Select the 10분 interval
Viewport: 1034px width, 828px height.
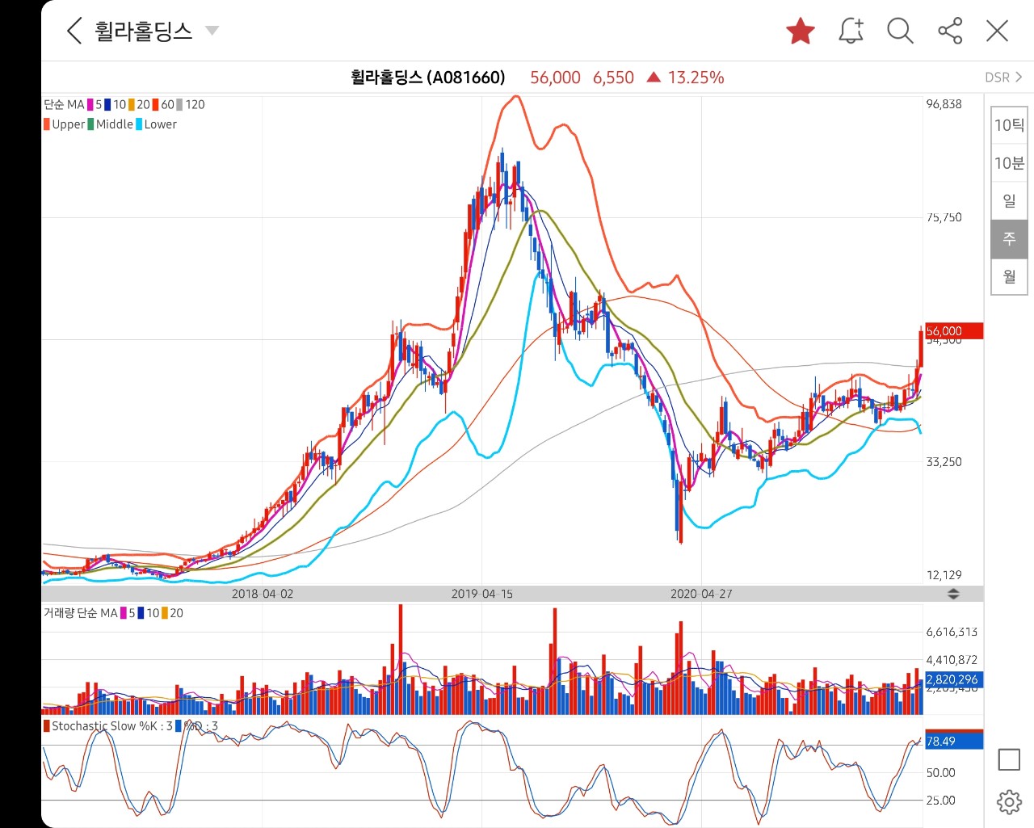point(1009,163)
